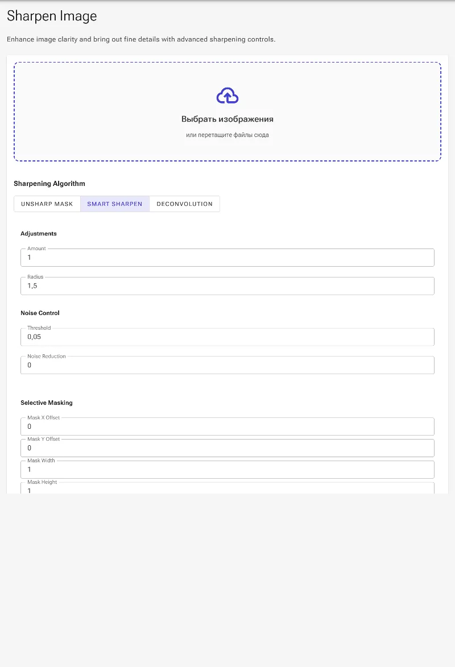Click the Mask Height input field
455x667 pixels.
[227, 488]
